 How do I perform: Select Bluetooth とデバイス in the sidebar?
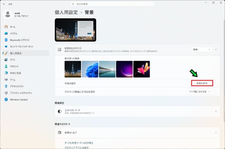(x=26, y=40)
